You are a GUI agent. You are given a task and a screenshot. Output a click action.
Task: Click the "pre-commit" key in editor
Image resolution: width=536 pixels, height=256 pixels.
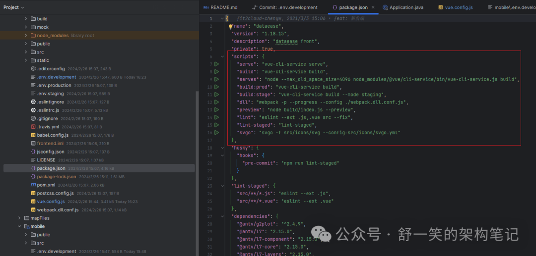pos(258,163)
